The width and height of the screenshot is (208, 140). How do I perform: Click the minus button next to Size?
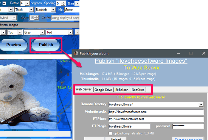(77, 3)
